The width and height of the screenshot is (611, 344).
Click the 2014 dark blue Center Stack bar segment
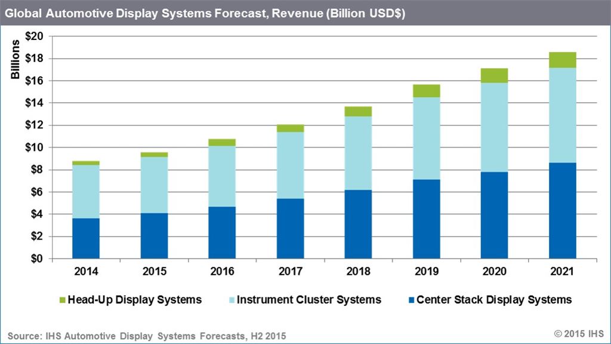pyautogui.click(x=86, y=238)
